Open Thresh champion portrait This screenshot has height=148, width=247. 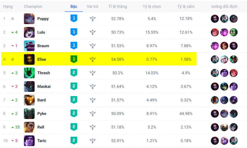coord(29,73)
